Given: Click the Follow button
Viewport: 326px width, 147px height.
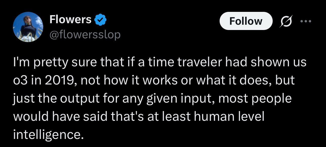Looking at the screenshot, I should point(246,21).
